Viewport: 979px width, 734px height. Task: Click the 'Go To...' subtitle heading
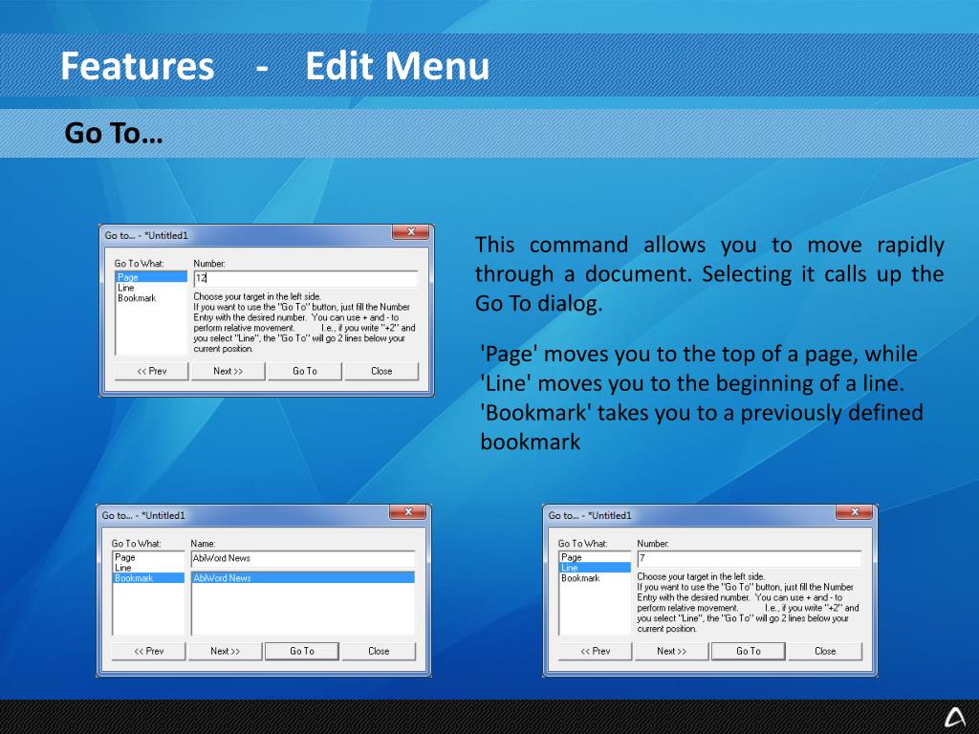(114, 133)
